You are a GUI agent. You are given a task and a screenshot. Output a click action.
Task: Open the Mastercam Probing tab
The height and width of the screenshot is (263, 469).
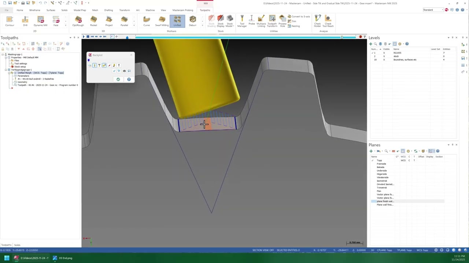[x=182, y=10]
